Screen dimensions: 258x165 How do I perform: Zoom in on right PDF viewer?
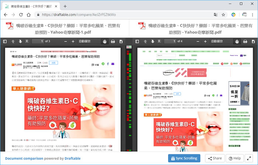(x=205, y=41)
